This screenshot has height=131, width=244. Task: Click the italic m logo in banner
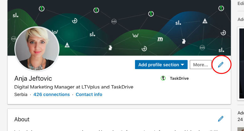(160, 39)
